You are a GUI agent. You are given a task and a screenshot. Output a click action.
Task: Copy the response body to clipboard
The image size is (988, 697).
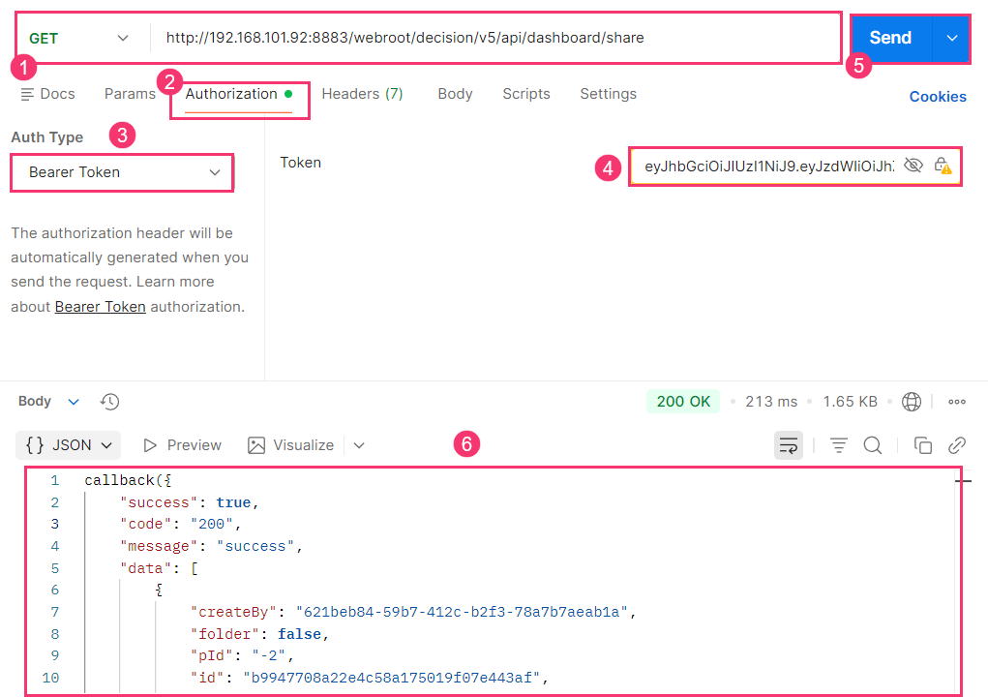tap(923, 445)
